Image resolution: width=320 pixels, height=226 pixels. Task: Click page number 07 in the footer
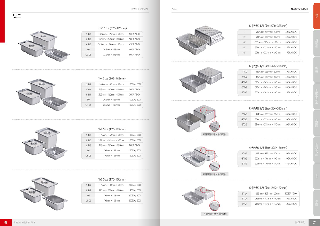pos(314,223)
